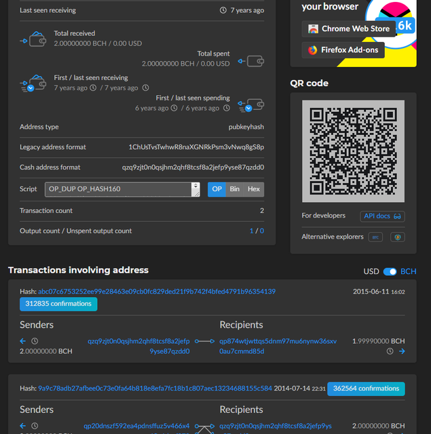Click left arrow in first transaction senders
Screen dimensions: 431x434
coord(22,341)
